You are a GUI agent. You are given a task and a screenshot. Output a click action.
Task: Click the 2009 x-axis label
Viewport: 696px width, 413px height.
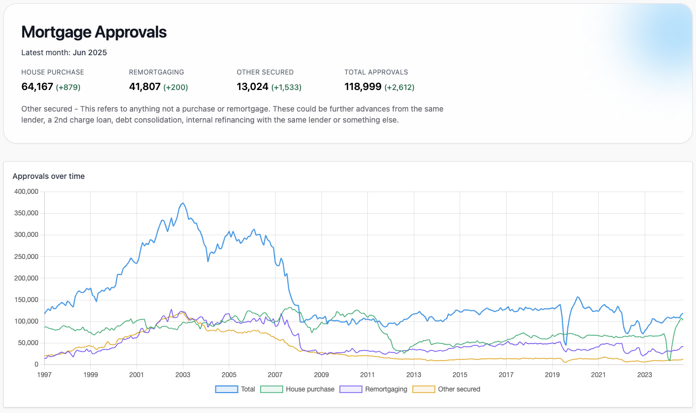[321, 375]
